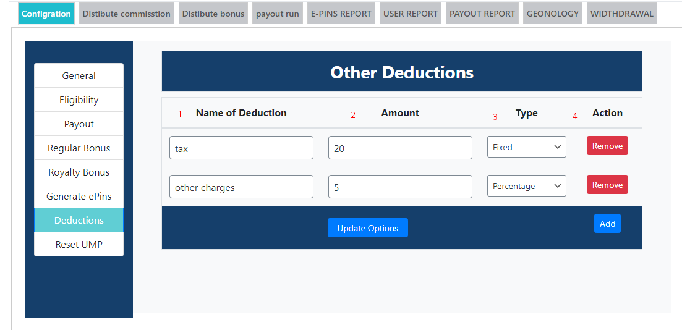The image size is (682, 330).
Task: Open the GEONOLOGY tab
Action: pyautogui.click(x=553, y=14)
